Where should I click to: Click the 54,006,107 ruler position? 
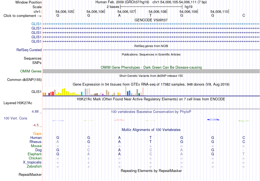pyautogui.click(x=126, y=11)
